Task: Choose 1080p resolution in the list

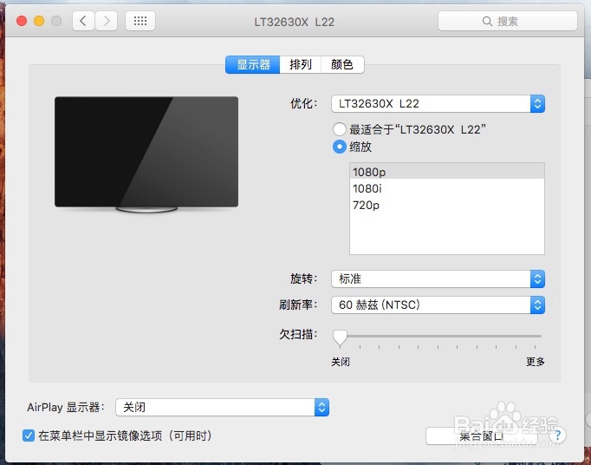Action: pyautogui.click(x=447, y=172)
